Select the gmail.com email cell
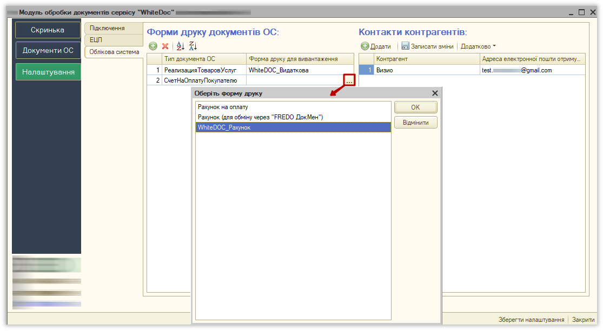Screen dimensions: 603x331 coord(533,70)
